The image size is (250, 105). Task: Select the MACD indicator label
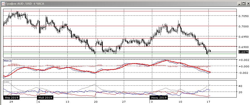click(8, 61)
